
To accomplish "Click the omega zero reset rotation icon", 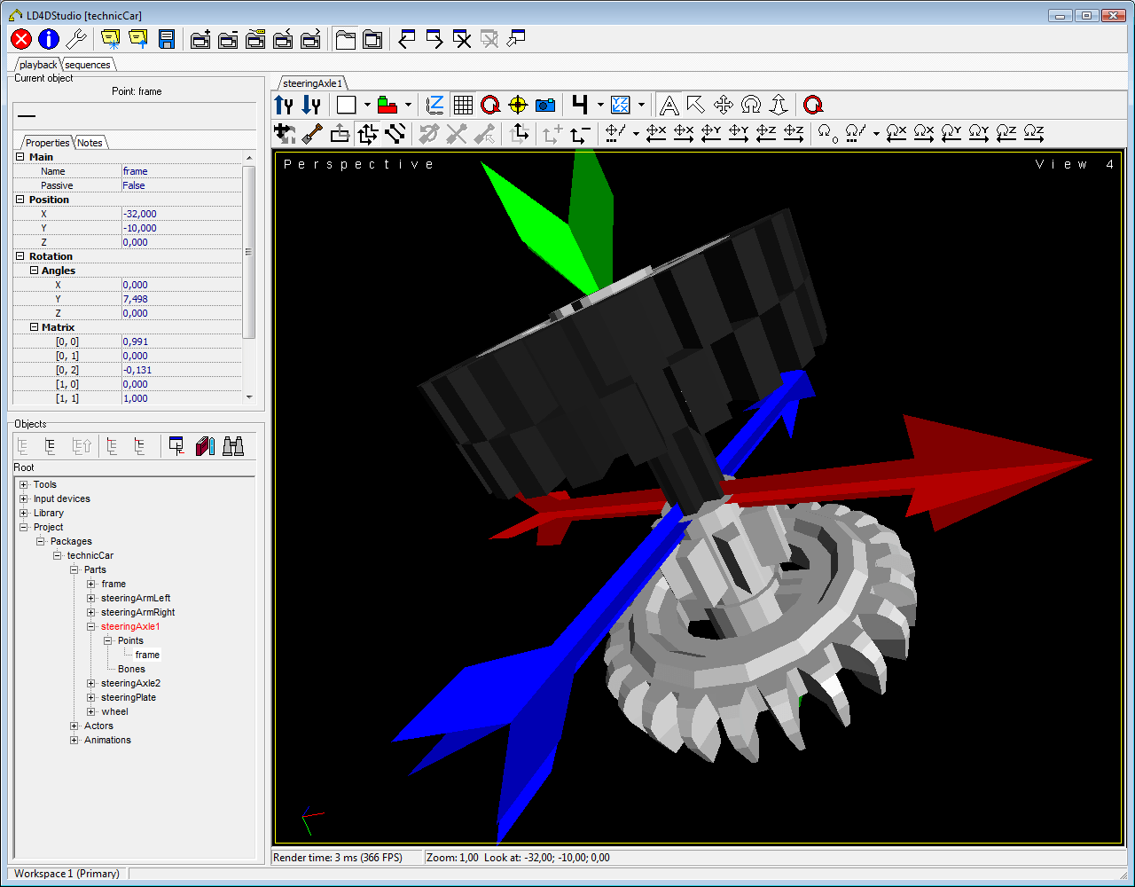I will (826, 133).
